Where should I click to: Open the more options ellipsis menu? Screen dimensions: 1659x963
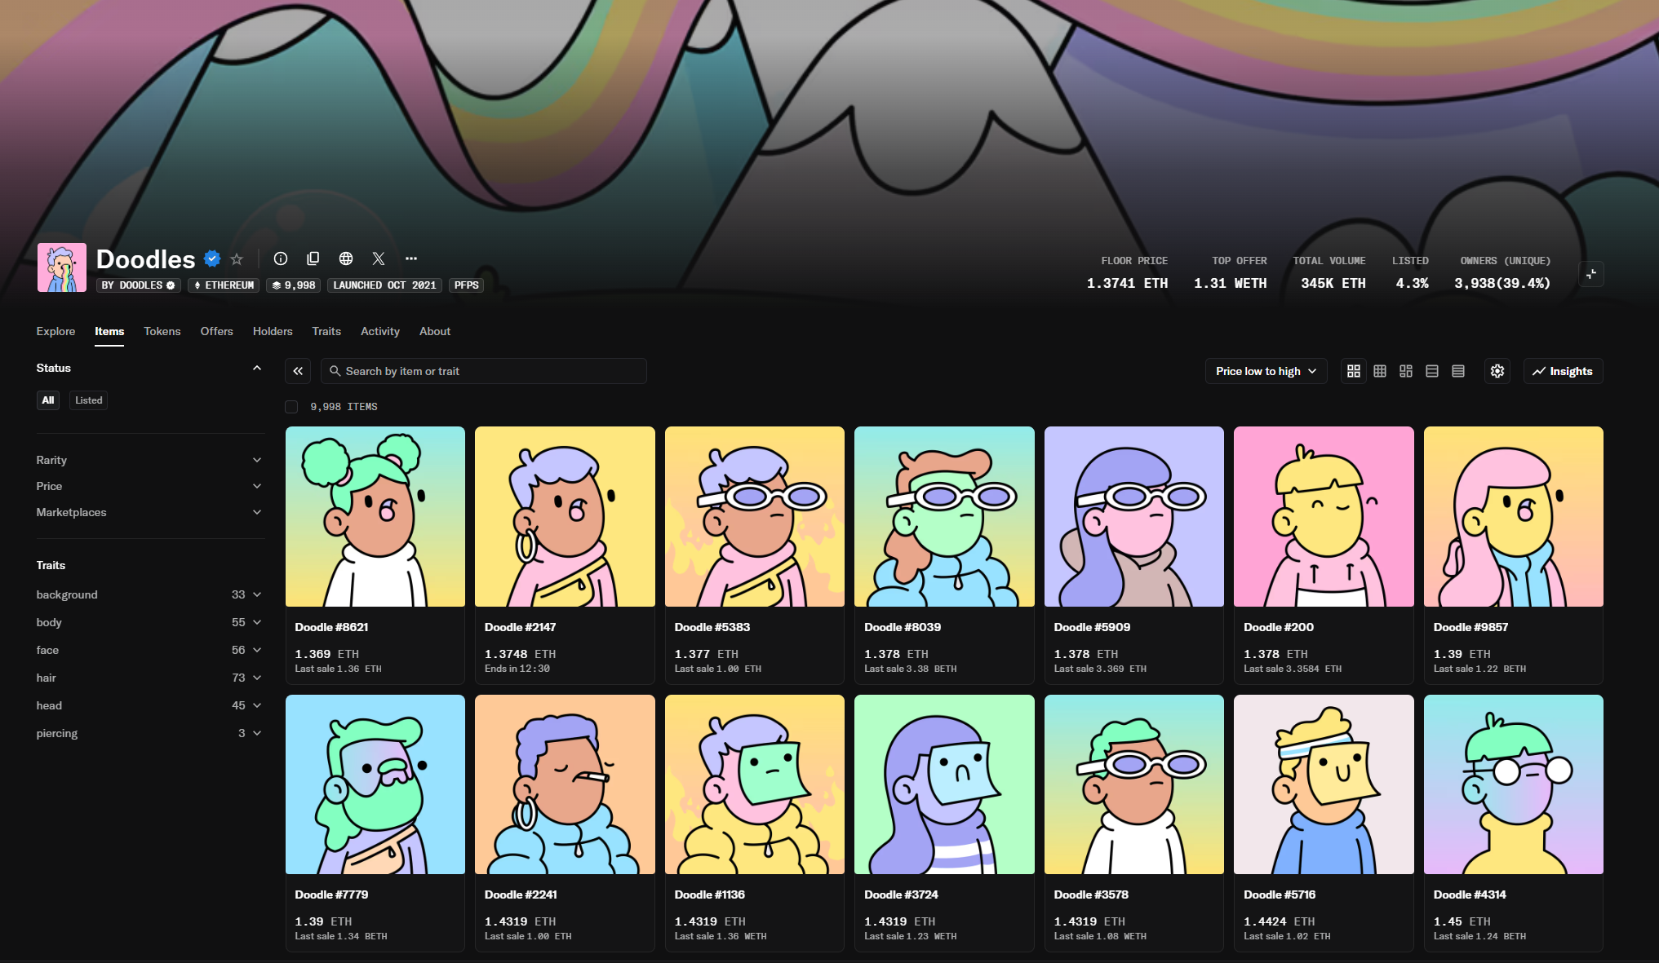tap(411, 258)
